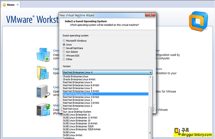Click the dropdown list scroll-up arrow
Screen dimensions: 215x139
point(150,77)
